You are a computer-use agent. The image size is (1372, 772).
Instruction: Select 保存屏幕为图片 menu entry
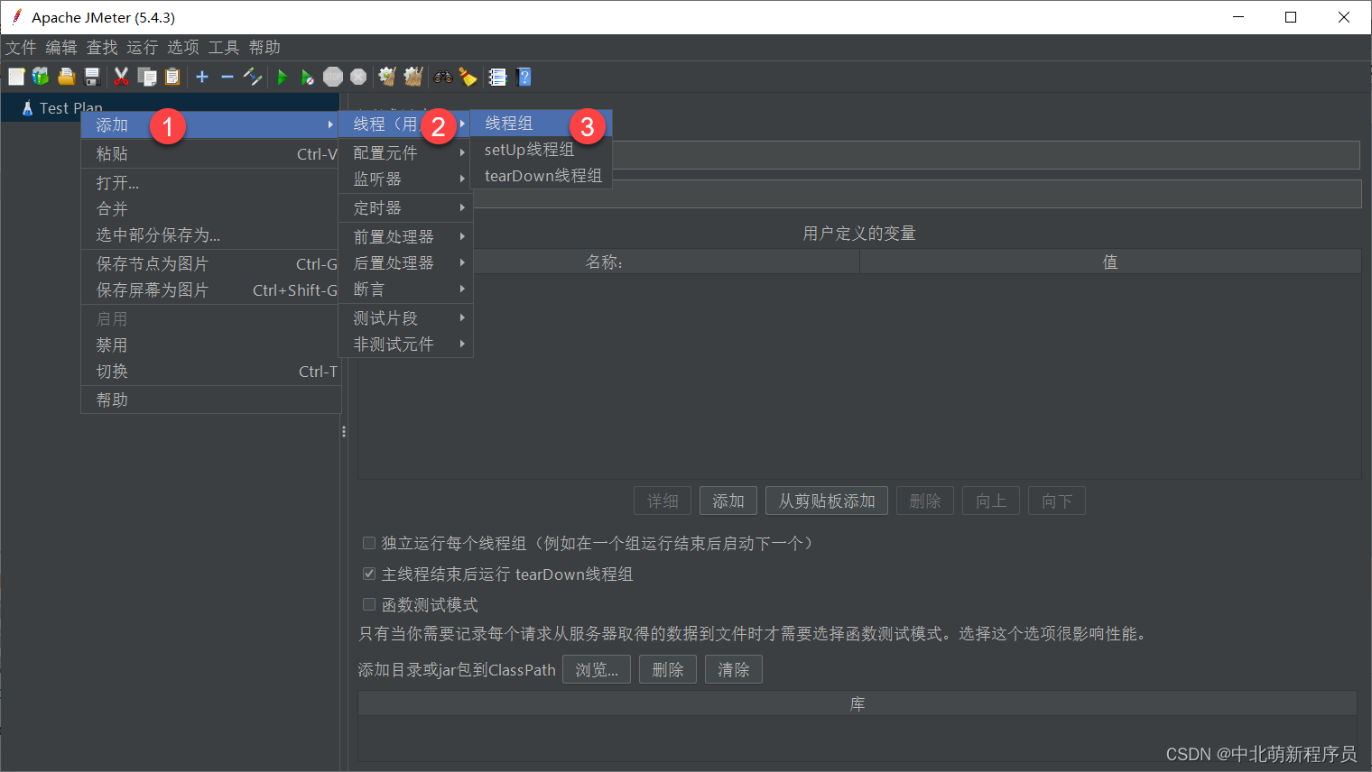[210, 289]
